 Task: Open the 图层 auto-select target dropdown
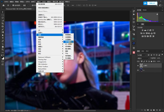coord(25,5)
